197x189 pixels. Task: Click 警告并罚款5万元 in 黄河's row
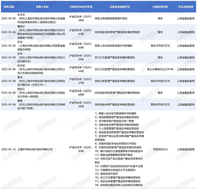[160, 81]
